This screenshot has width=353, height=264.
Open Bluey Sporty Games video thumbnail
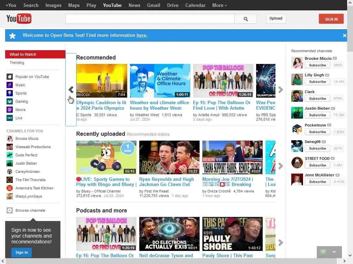coord(106,157)
